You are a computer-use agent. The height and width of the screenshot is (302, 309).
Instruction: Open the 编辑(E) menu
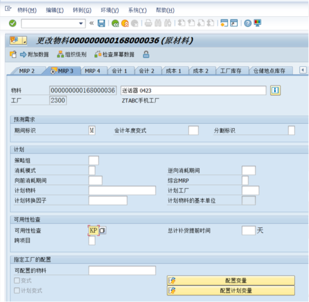(x=55, y=10)
